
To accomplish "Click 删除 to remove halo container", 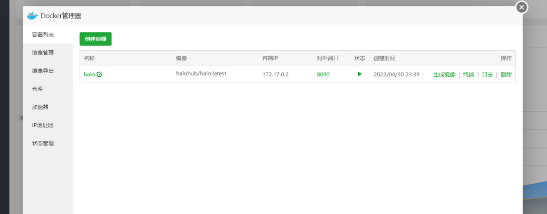I will (506, 74).
